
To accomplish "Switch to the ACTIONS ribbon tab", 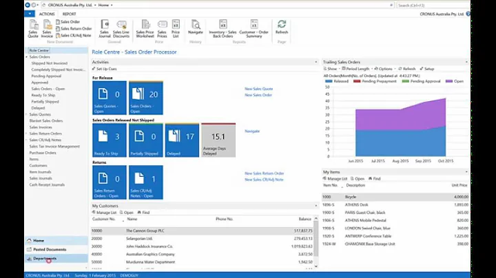I will [x=47, y=14].
